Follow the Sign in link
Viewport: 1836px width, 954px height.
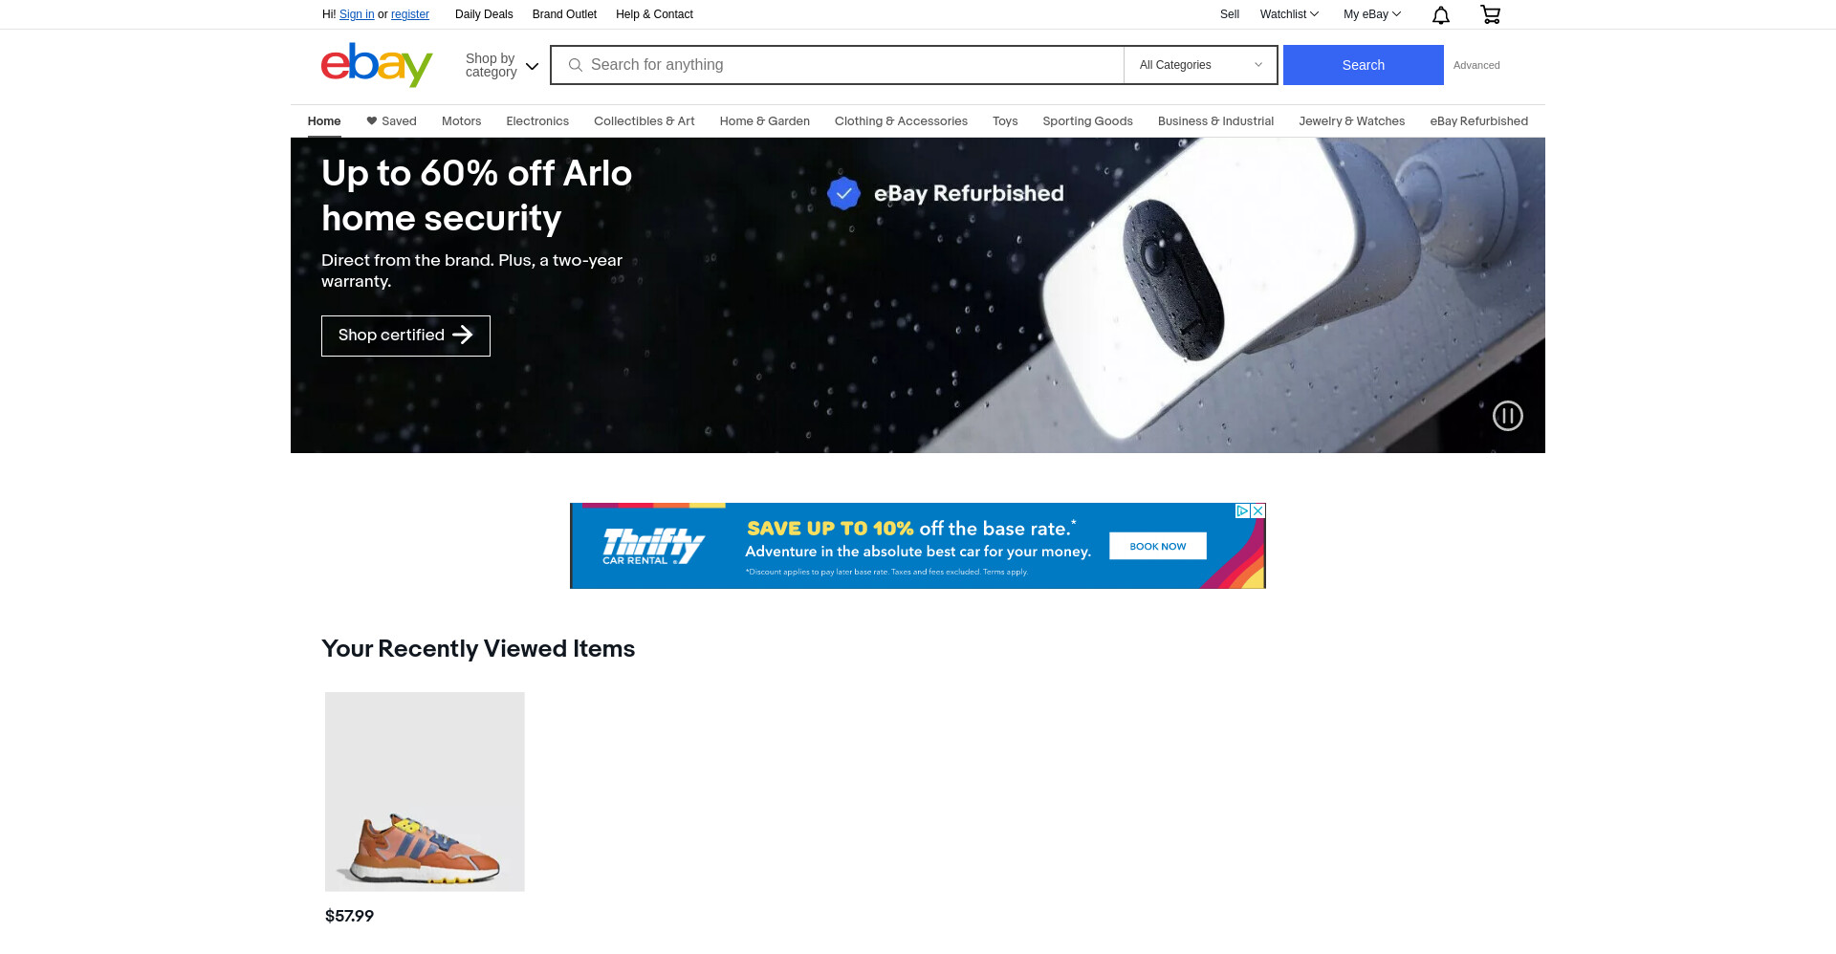click(x=357, y=14)
